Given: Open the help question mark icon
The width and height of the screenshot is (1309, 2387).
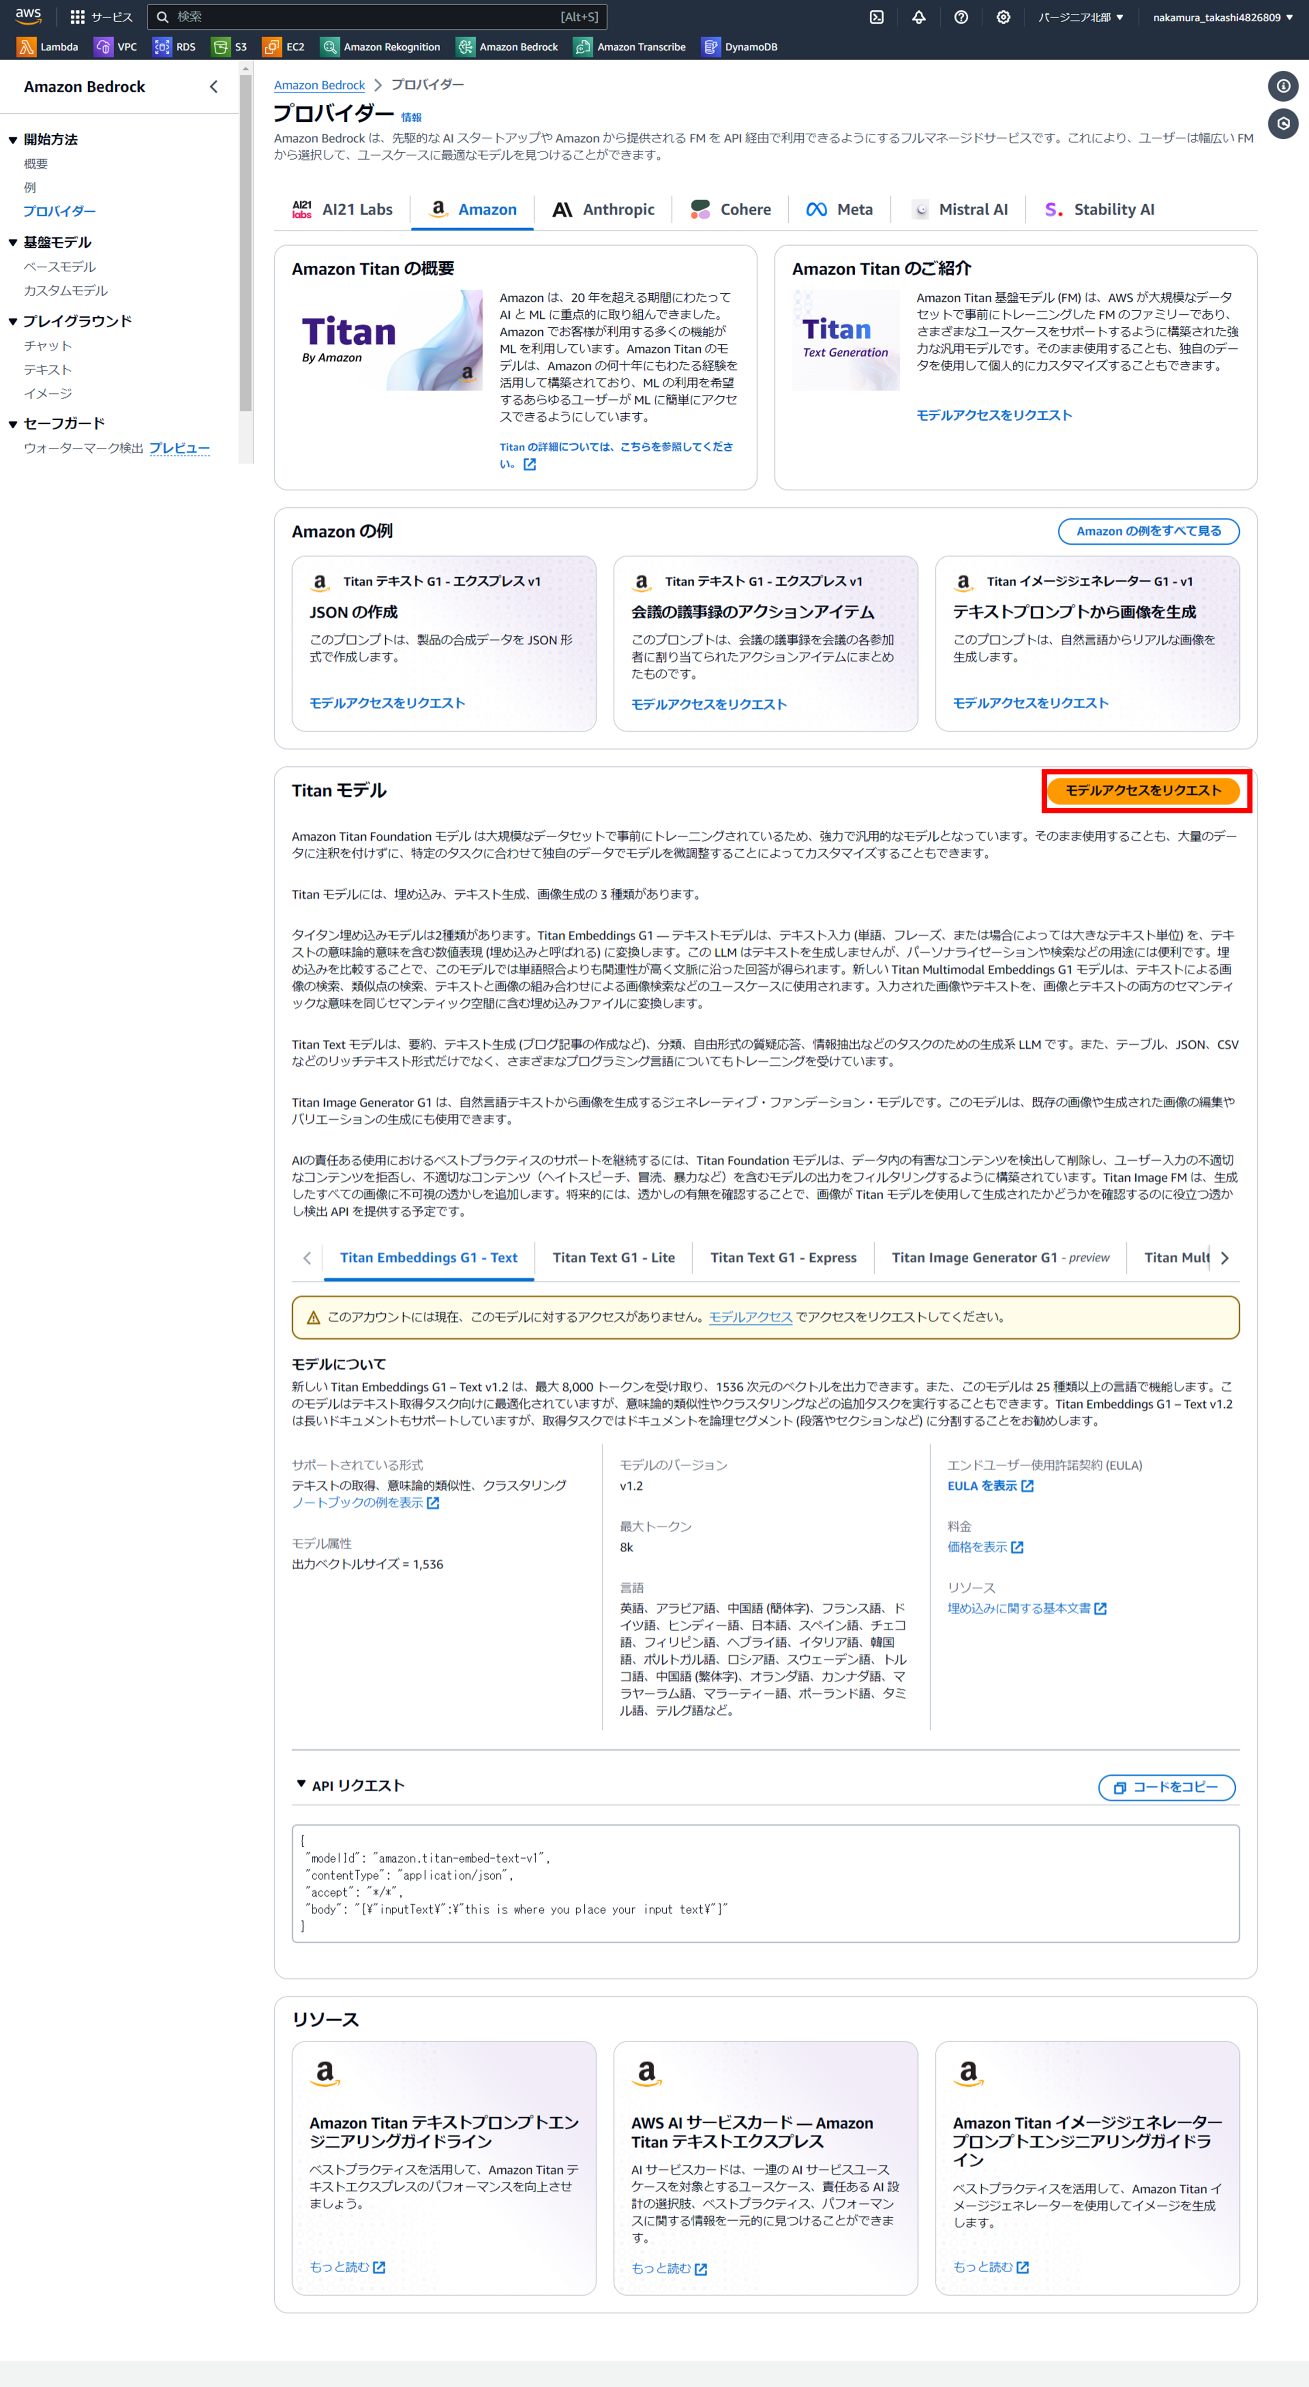Looking at the screenshot, I should click(961, 17).
